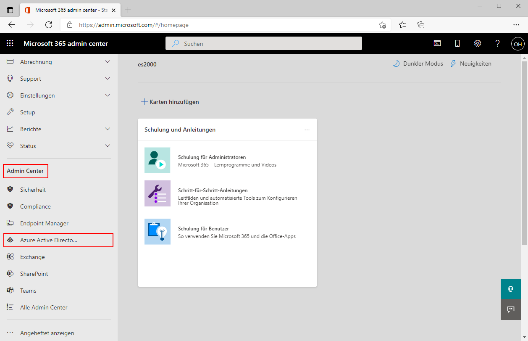Expand the Berichte chevron
This screenshot has height=341, width=528.
108,129
